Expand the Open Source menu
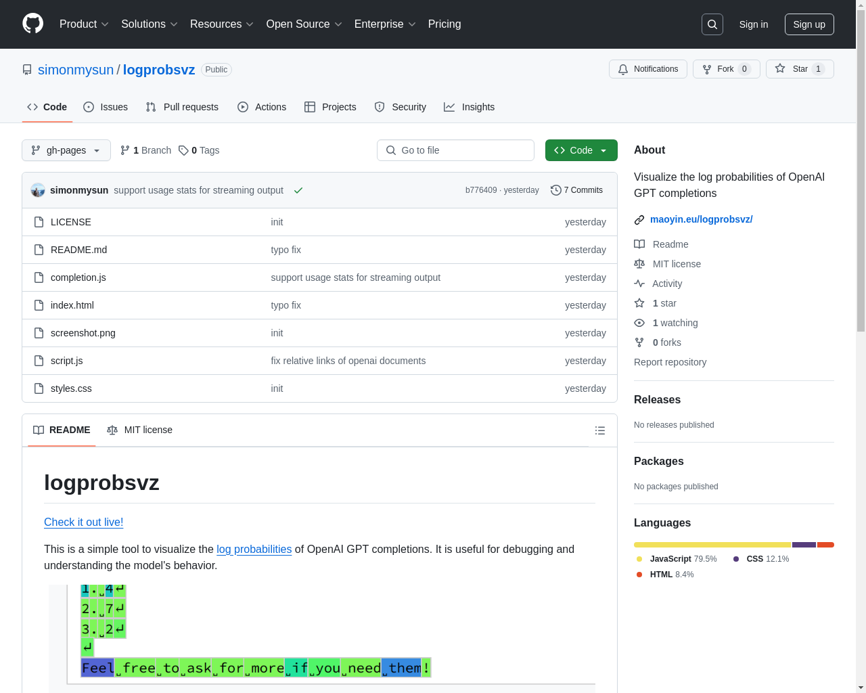 point(304,24)
